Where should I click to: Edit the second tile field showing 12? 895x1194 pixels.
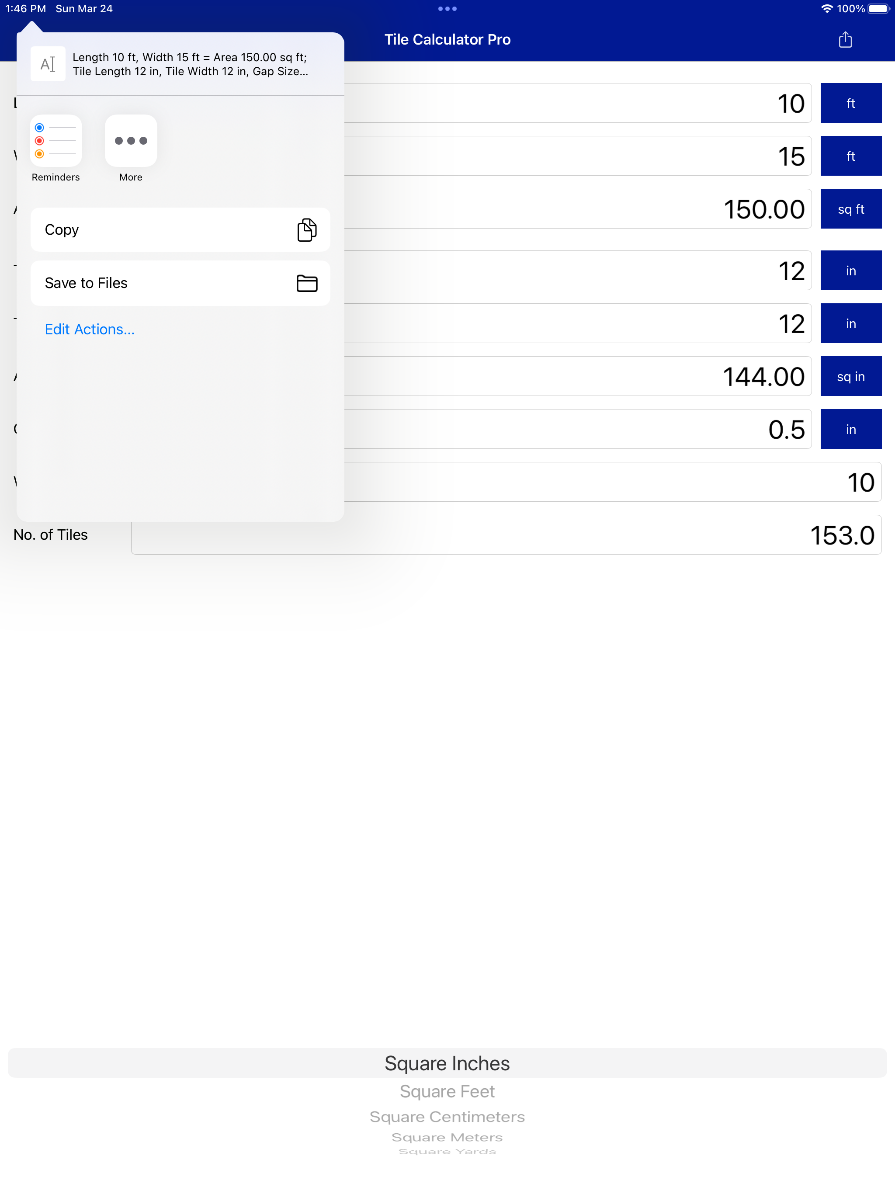tap(578, 323)
